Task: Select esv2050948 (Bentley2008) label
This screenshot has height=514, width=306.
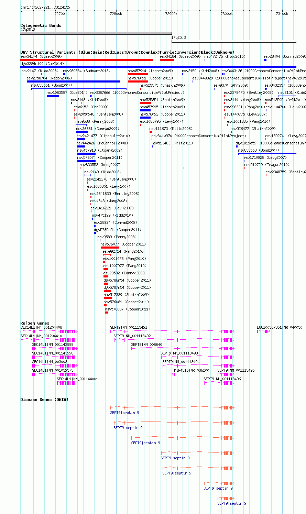Action: coord(98,114)
